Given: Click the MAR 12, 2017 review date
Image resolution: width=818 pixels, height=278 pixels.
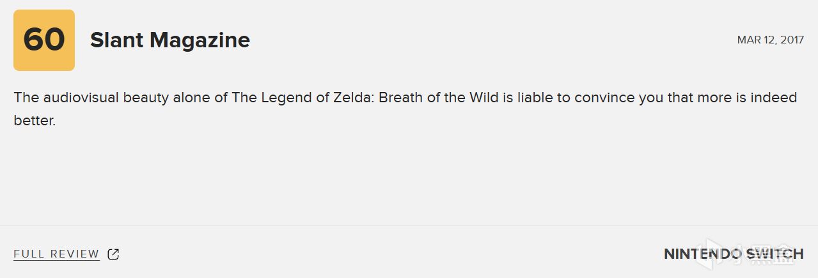Looking at the screenshot, I should (x=771, y=40).
